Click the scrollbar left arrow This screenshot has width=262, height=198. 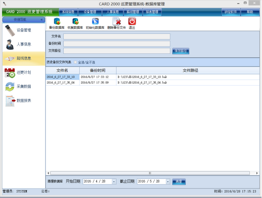pyautogui.click(x=48, y=173)
